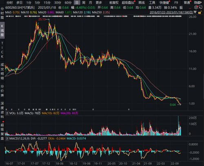
Task: Select the K线图 sidebar panel
Action: [2, 31]
